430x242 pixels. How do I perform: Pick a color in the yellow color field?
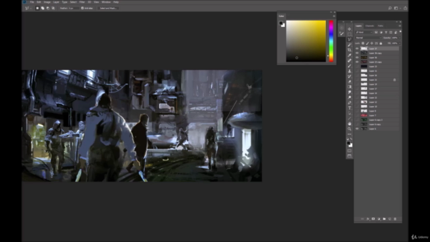click(x=306, y=41)
